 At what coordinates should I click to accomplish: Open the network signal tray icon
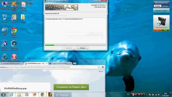(x=156, y=95)
